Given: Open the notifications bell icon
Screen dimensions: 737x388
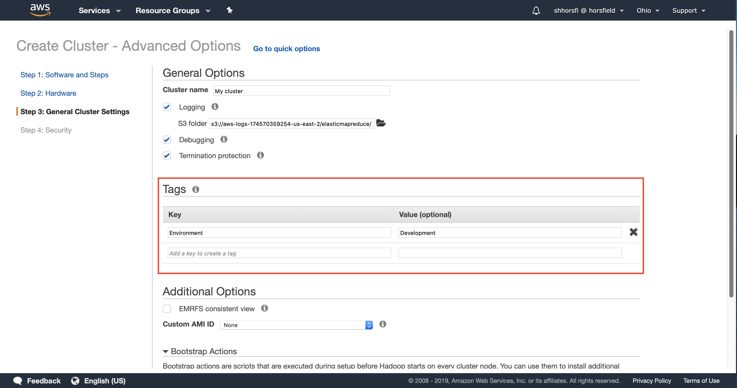Looking at the screenshot, I should point(536,10).
